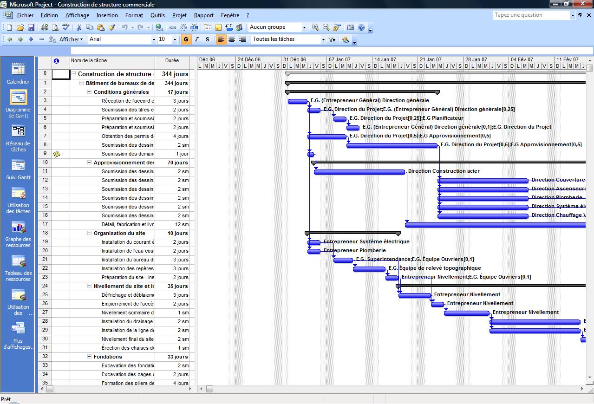Collapse the Approvisionnement summary task
The image size is (594, 404).
coord(90,163)
